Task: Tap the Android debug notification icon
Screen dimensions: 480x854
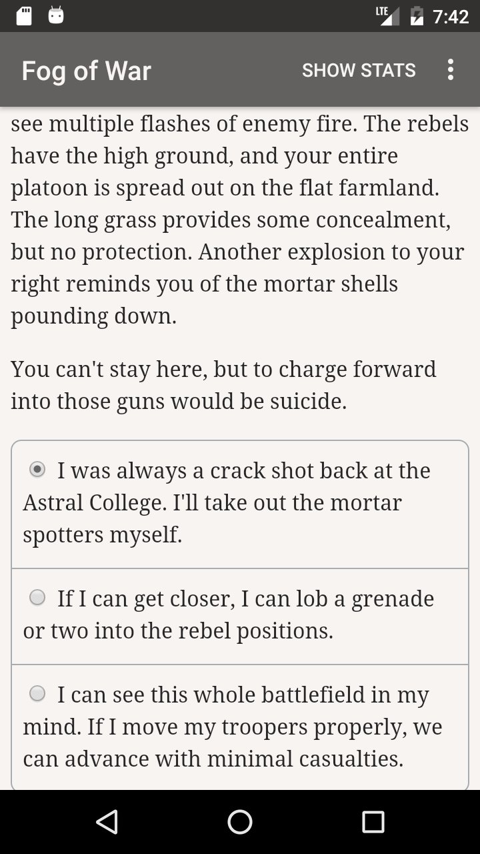Action: pyautogui.click(x=56, y=16)
